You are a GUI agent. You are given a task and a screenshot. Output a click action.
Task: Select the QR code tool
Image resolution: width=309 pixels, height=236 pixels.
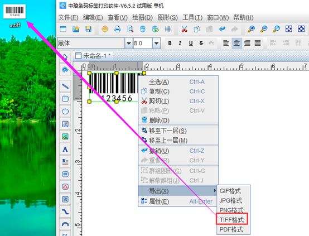click(x=65, y=199)
